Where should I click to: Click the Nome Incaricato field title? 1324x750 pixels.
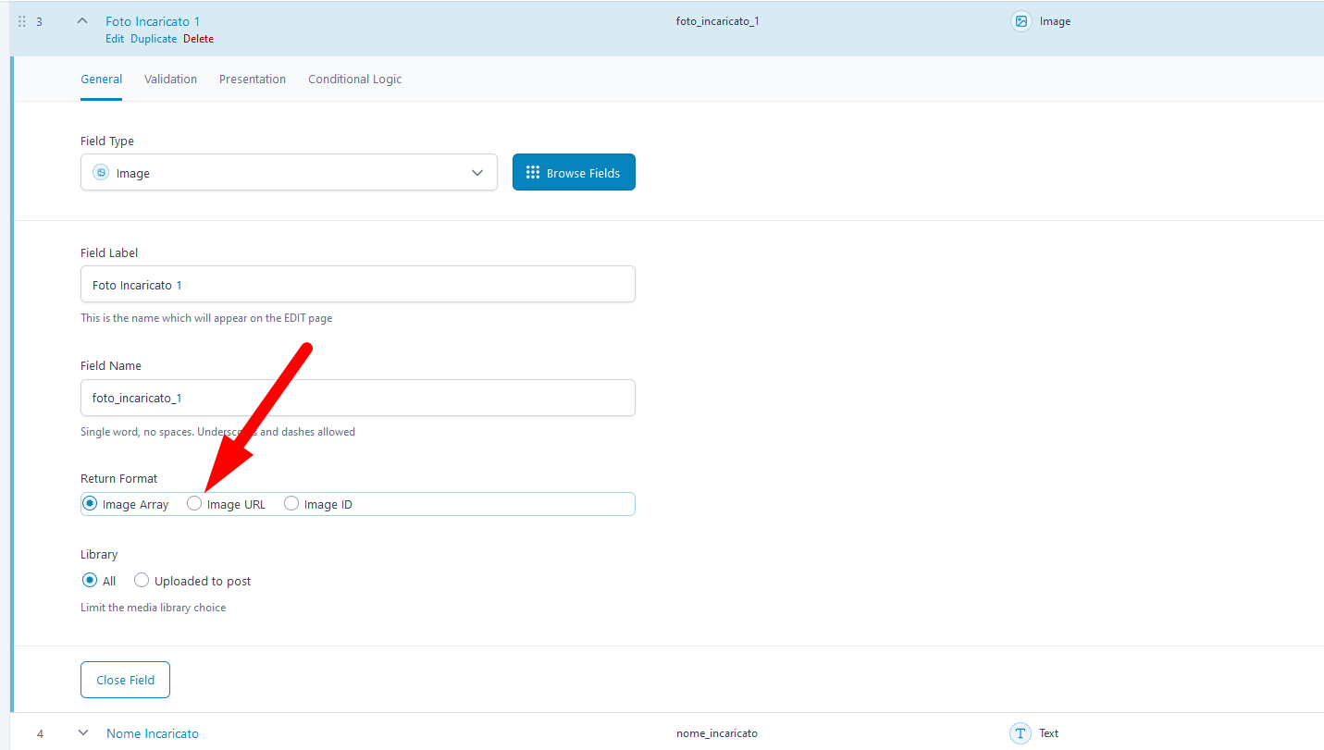tap(153, 733)
